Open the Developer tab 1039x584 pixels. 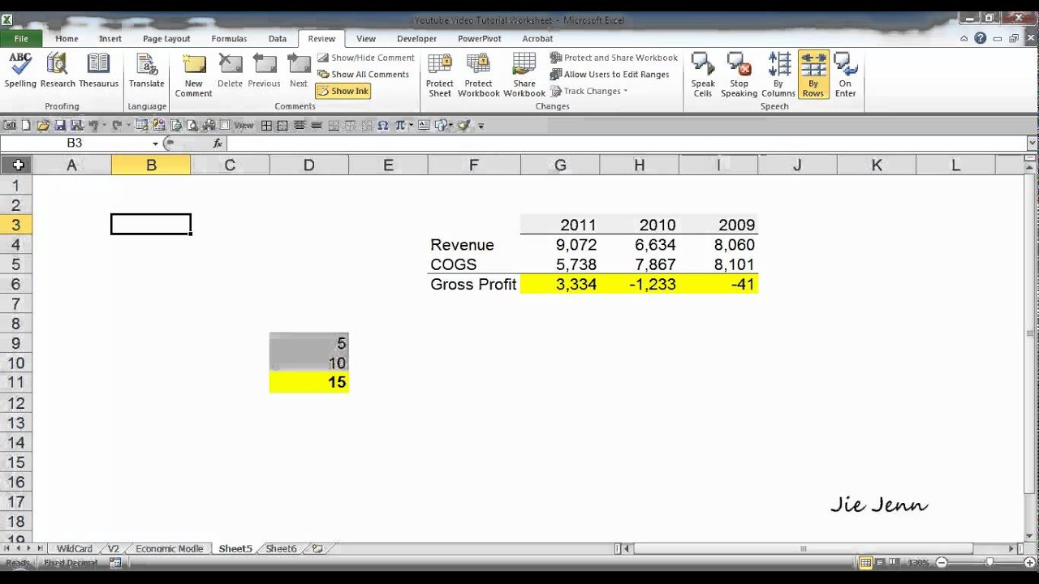point(417,38)
